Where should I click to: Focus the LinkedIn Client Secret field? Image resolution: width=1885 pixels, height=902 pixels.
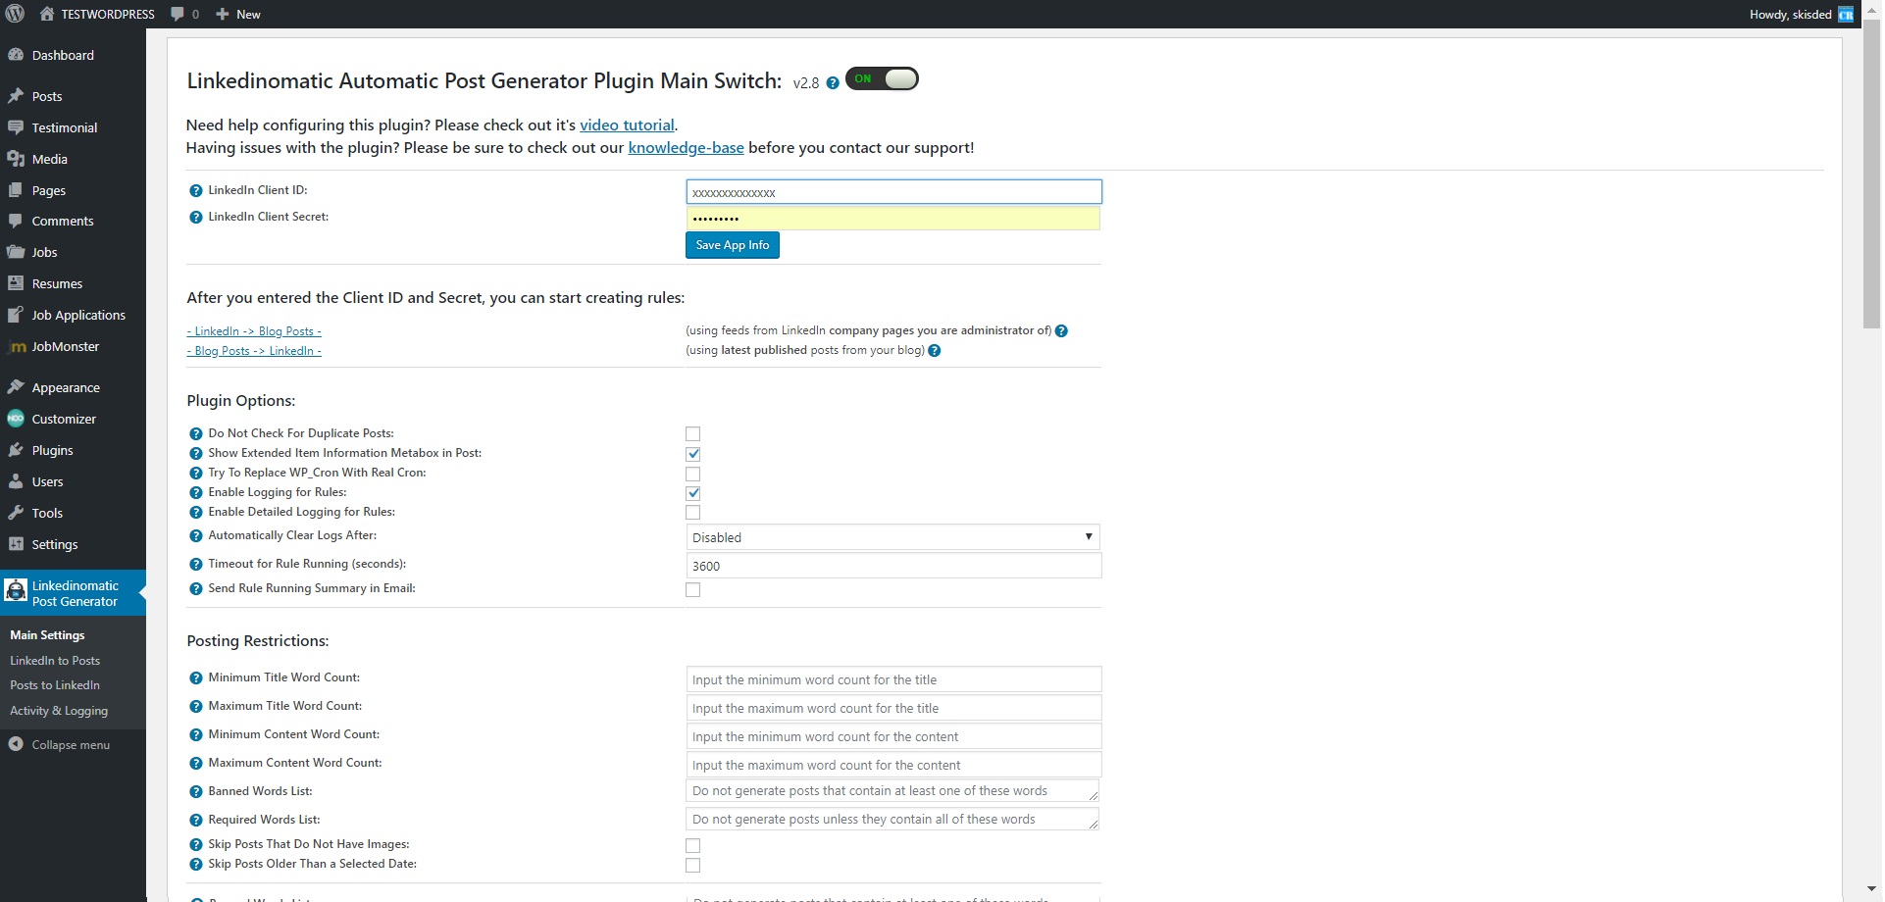pos(892,219)
